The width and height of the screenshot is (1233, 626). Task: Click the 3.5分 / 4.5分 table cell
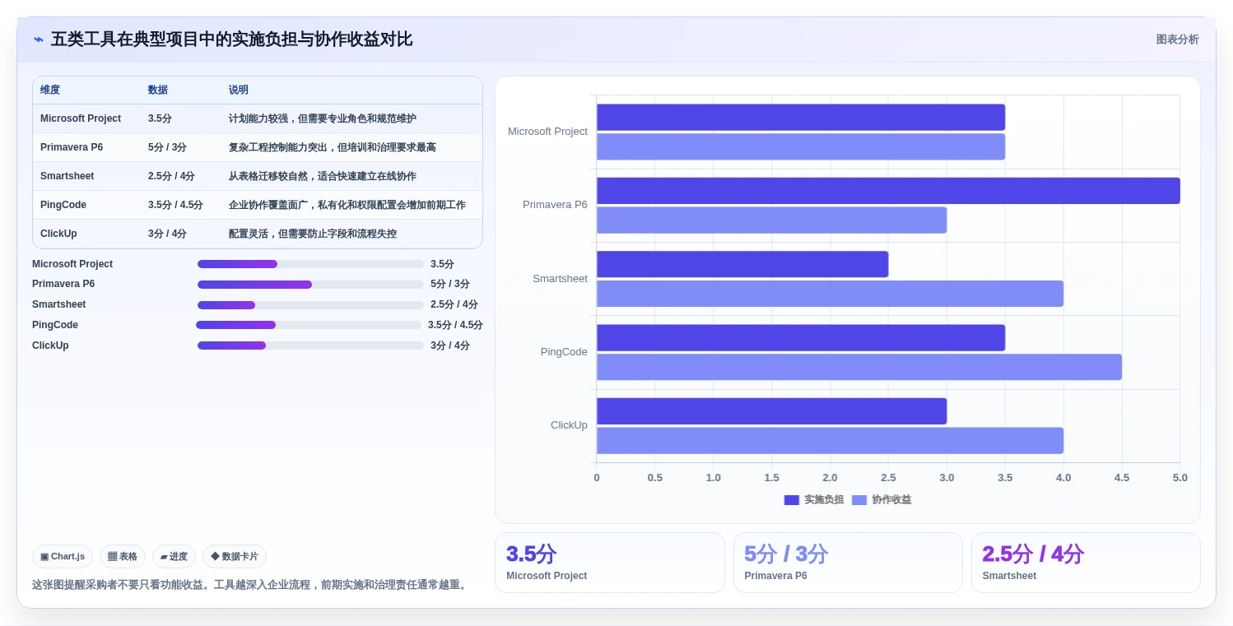pos(175,205)
